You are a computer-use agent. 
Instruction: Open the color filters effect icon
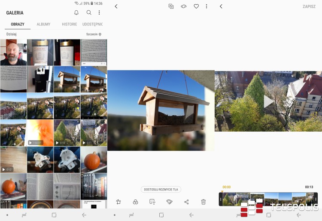(x=135, y=202)
